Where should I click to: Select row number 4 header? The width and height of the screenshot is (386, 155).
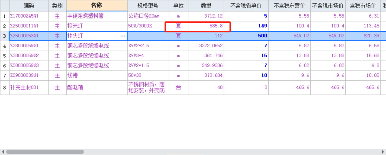pyautogui.click(x=5, y=46)
